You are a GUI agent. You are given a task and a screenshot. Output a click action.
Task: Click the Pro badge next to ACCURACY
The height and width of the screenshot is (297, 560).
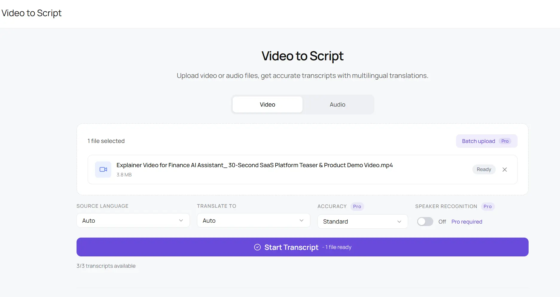point(357,206)
